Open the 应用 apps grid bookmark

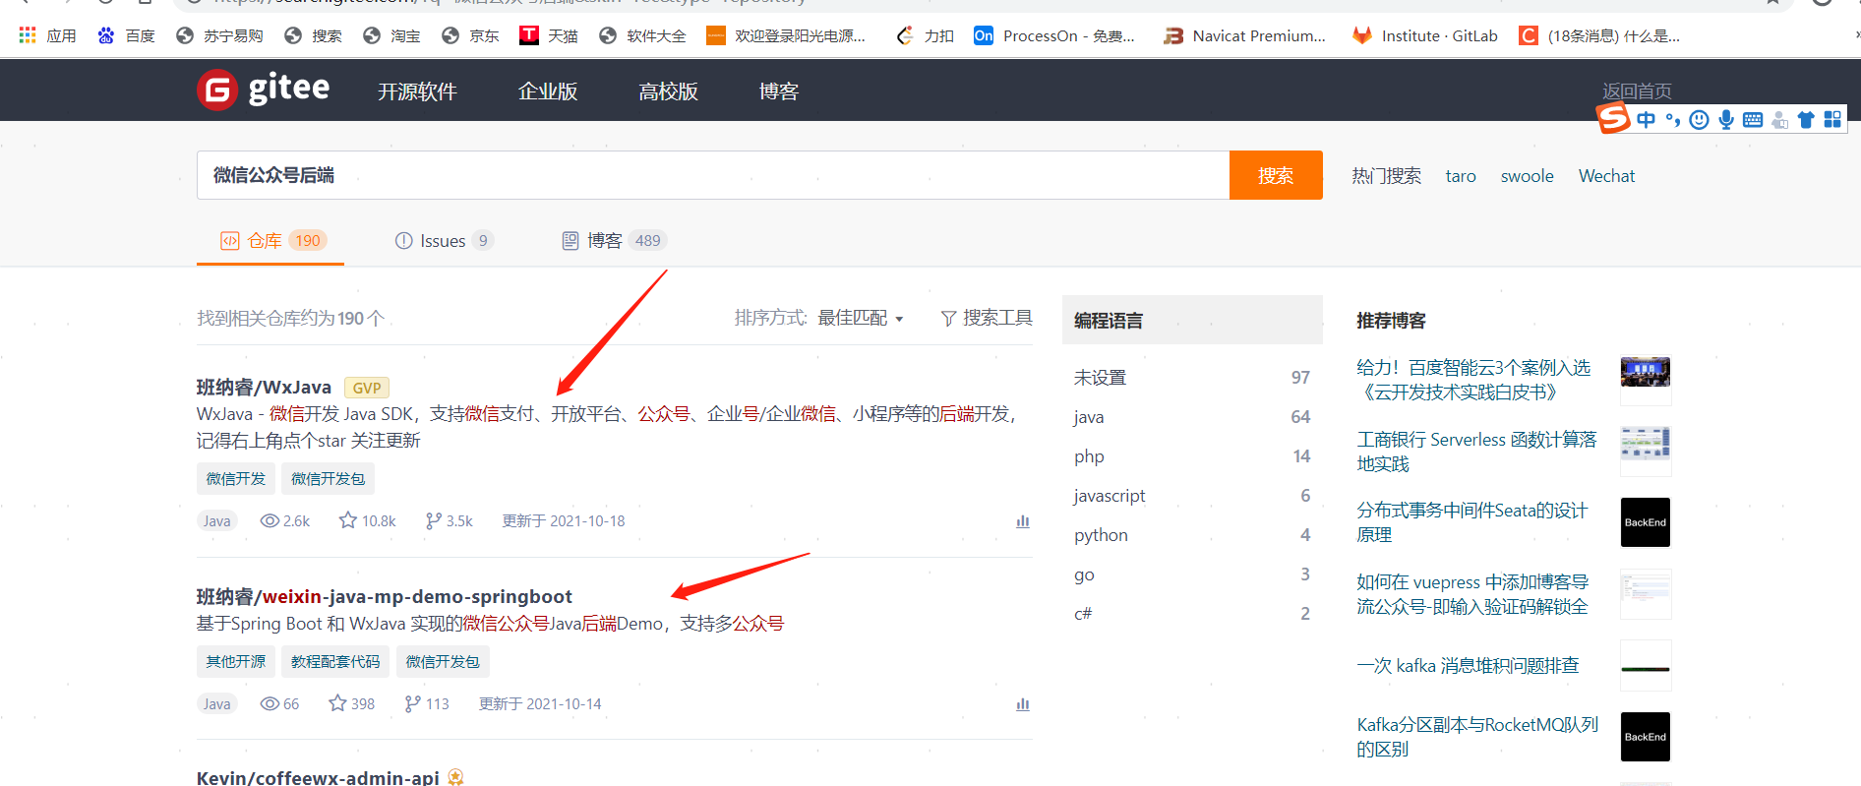[x=47, y=35]
